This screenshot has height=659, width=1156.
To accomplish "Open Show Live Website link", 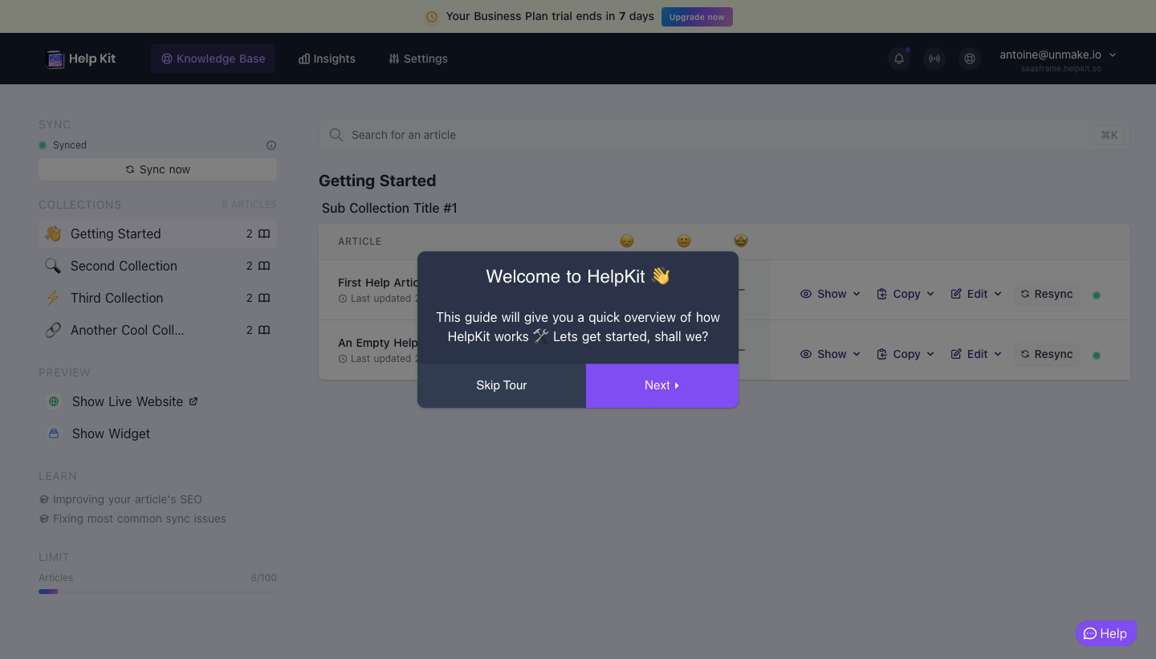I will tap(135, 401).
